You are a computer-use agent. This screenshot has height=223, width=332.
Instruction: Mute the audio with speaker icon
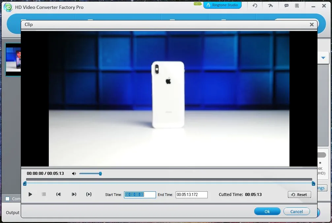74,174
